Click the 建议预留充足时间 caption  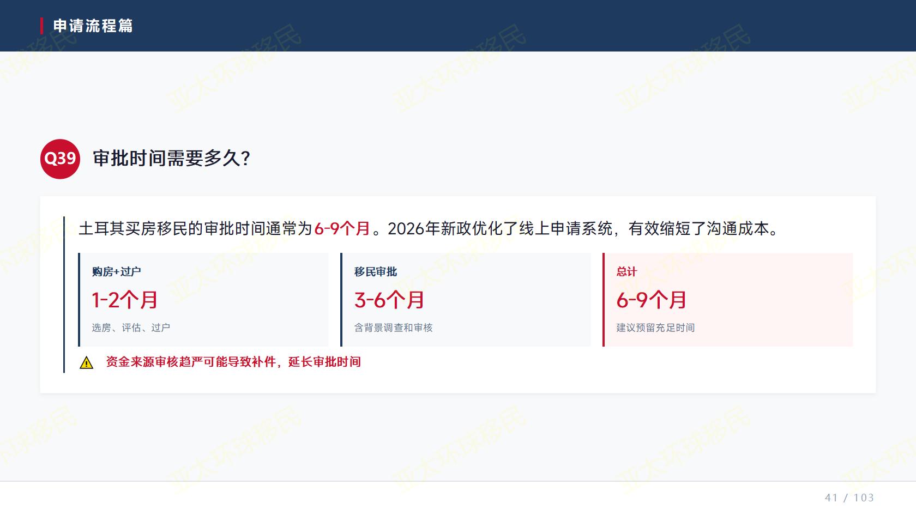[x=655, y=328]
